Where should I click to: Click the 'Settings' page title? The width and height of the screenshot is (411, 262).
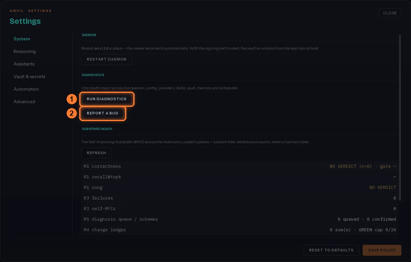click(25, 21)
